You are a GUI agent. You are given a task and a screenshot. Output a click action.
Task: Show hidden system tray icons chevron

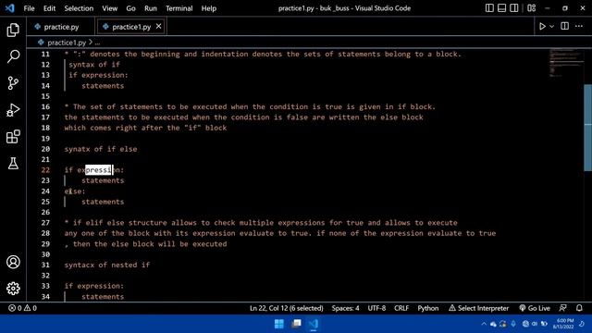tap(484, 324)
